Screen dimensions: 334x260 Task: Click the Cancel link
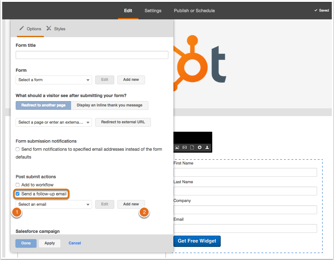coord(75,243)
